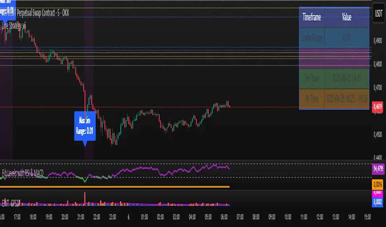Click the 14:00 time axis label

352,217
